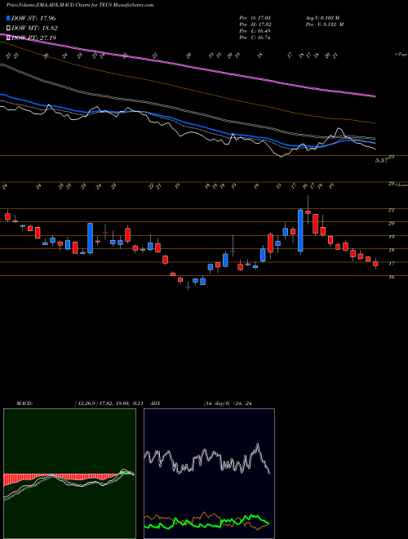This screenshot has width=408, height=539.
Task: Click the 'Pre L: 16.49' value
Action: coord(255,31)
